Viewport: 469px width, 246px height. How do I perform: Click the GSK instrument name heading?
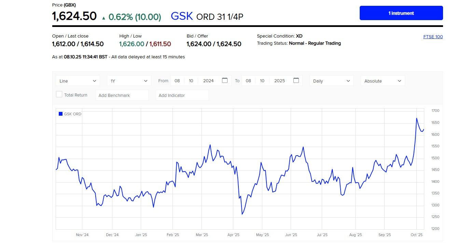pos(182,16)
